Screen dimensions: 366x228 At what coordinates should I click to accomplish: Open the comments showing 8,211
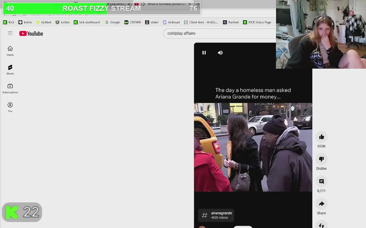(x=322, y=181)
